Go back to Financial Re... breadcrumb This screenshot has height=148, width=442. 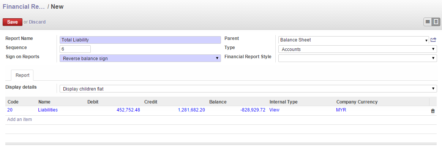[x=24, y=6]
